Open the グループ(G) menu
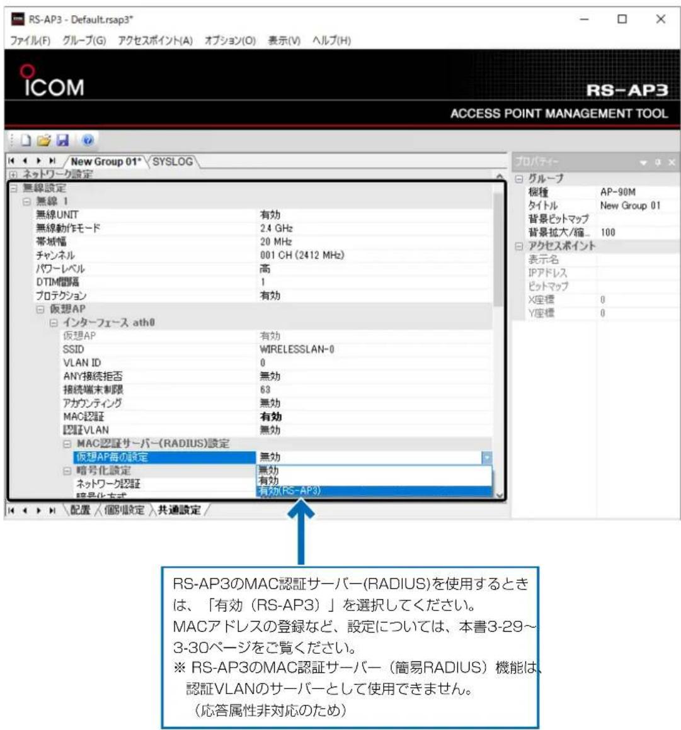 (x=84, y=40)
